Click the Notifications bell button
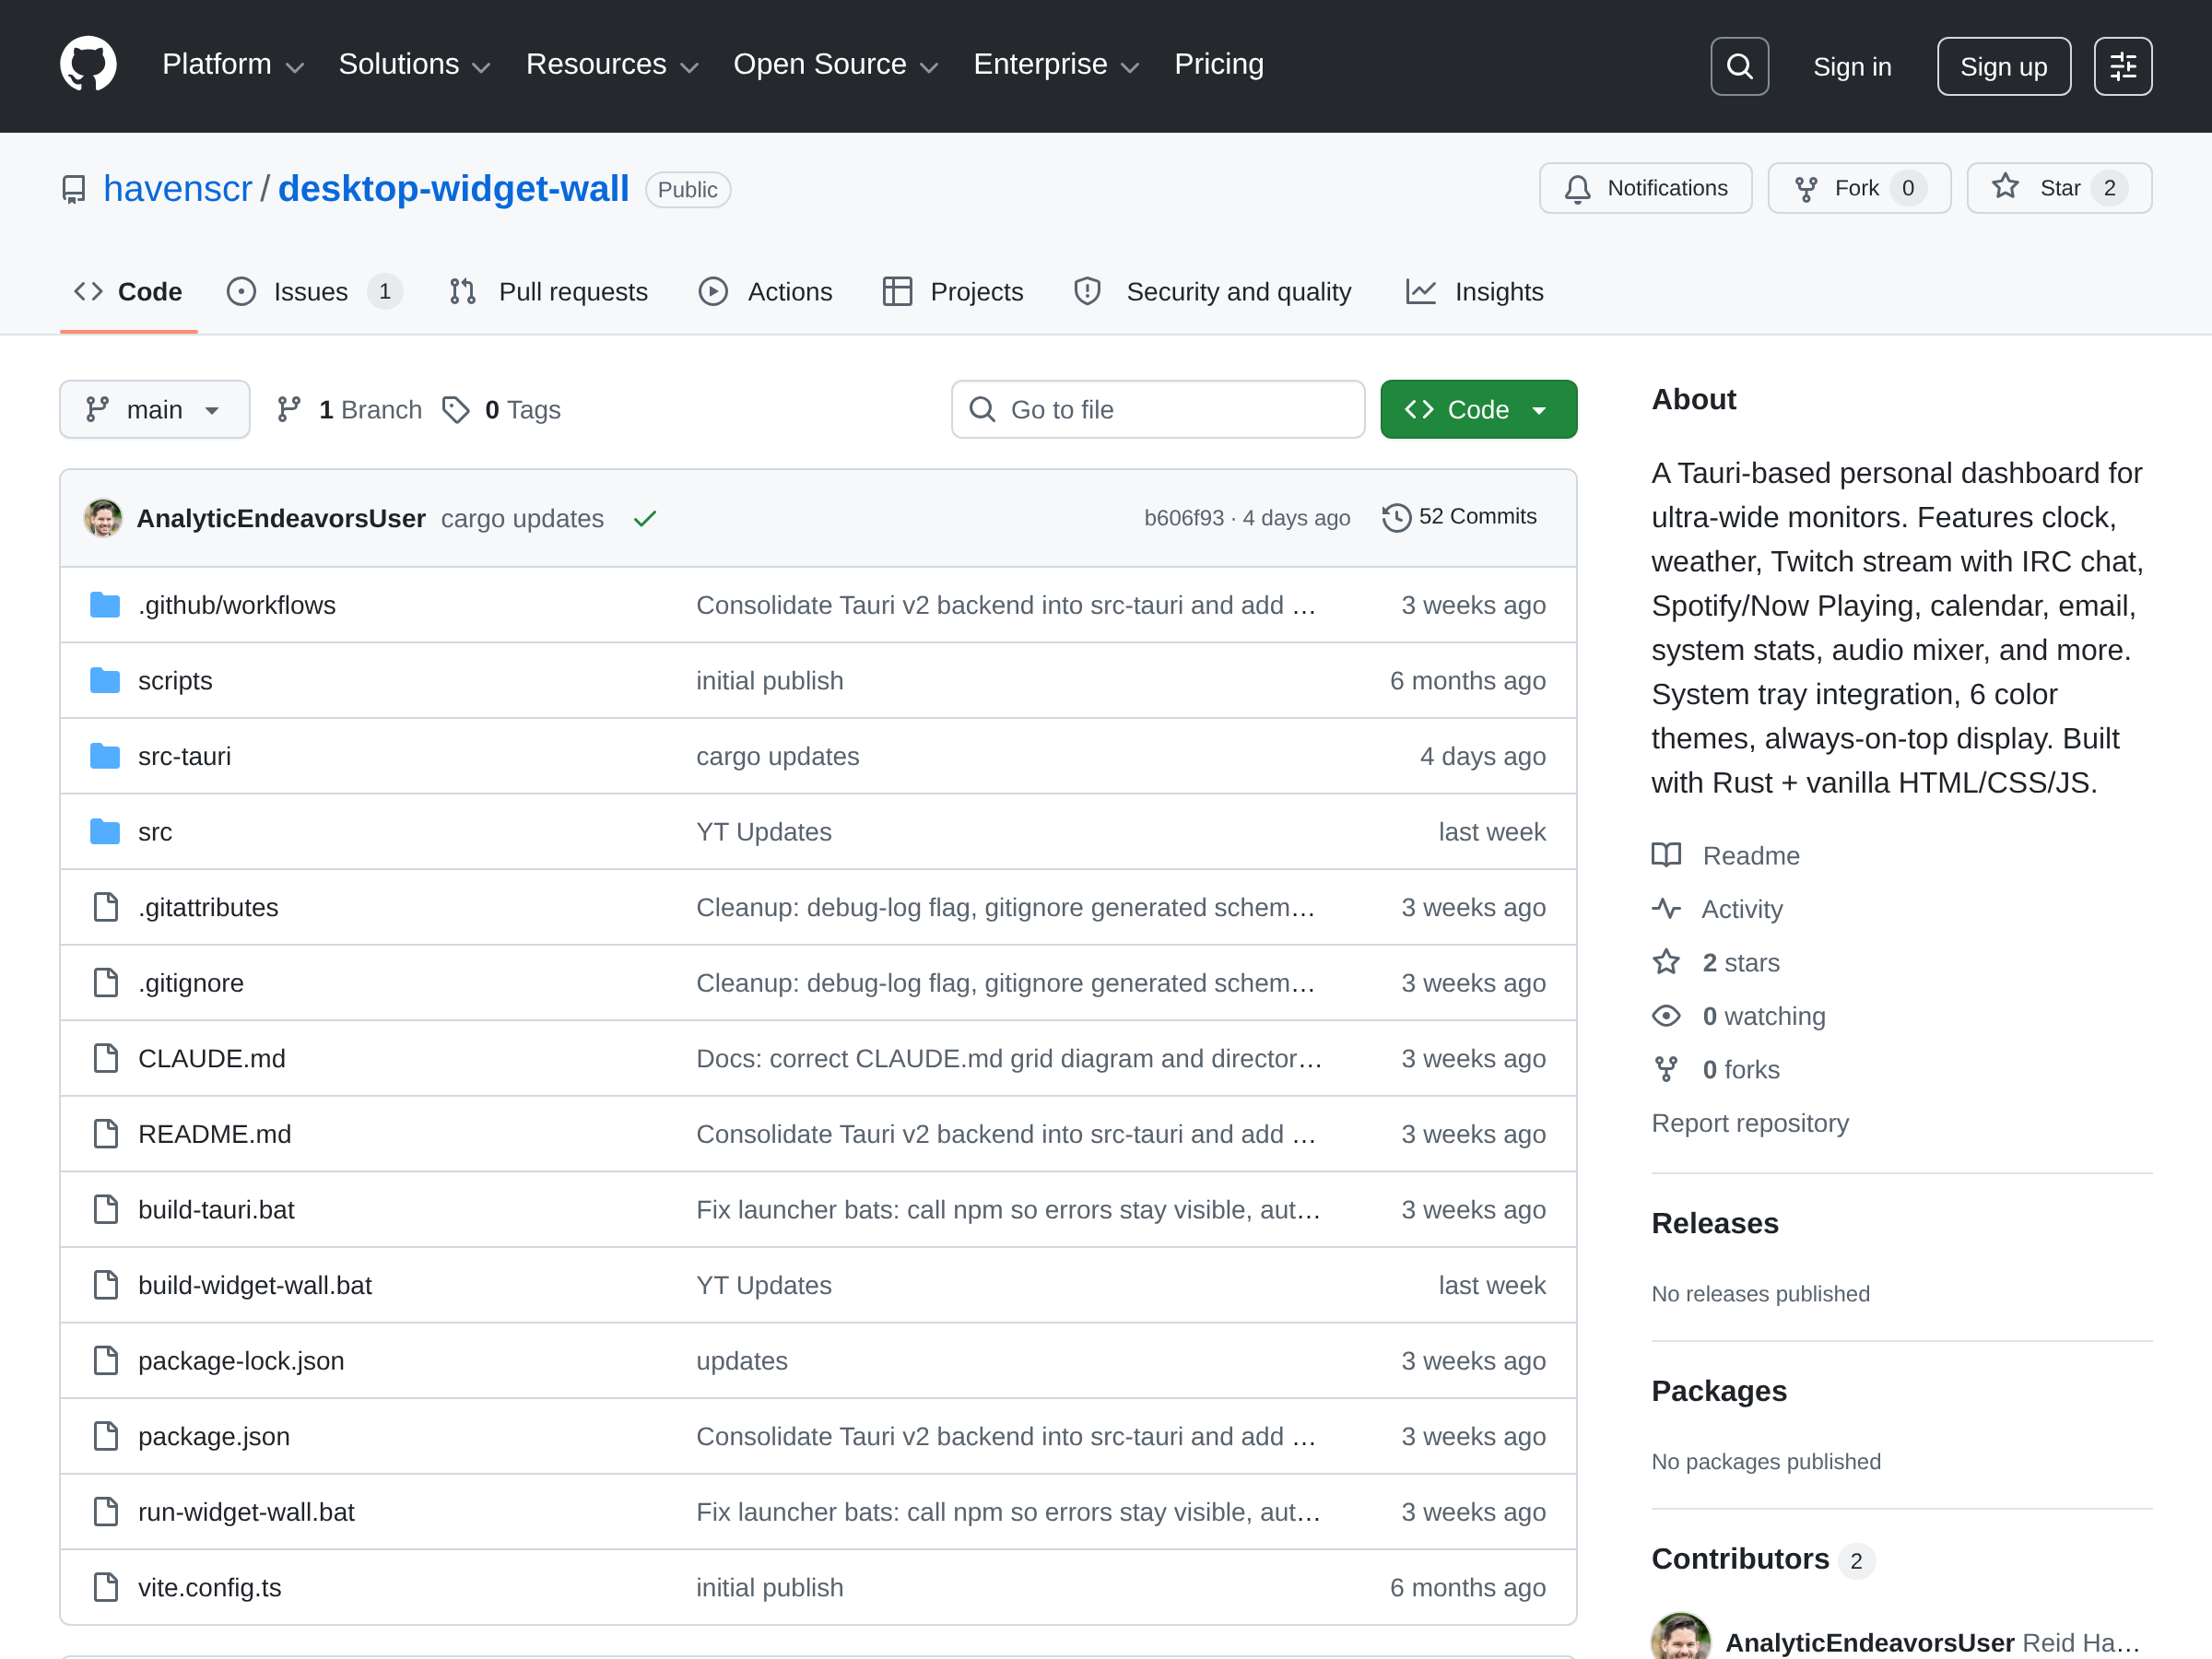The width and height of the screenshot is (2212, 1659). [1645, 188]
